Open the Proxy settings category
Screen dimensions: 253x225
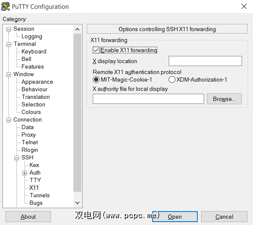tap(29, 135)
